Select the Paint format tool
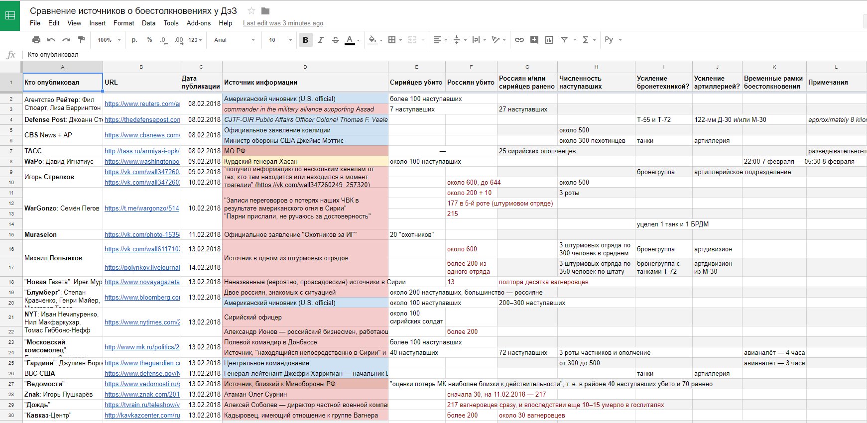This screenshot has width=867, height=423. pyautogui.click(x=82, y=40)
